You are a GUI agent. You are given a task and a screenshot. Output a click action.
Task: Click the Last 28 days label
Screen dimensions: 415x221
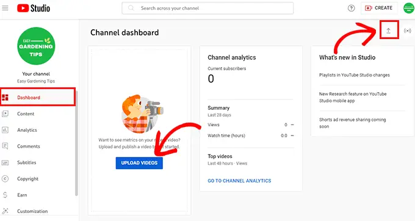(220, 115)
